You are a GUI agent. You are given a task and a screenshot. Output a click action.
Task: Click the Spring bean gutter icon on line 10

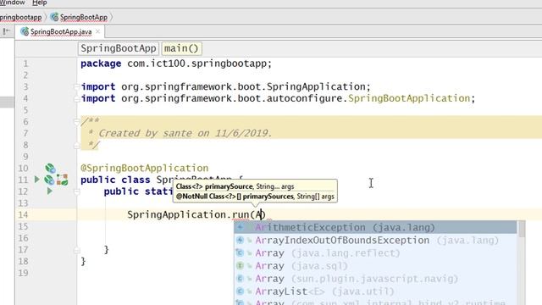click(x=51, y=169)
